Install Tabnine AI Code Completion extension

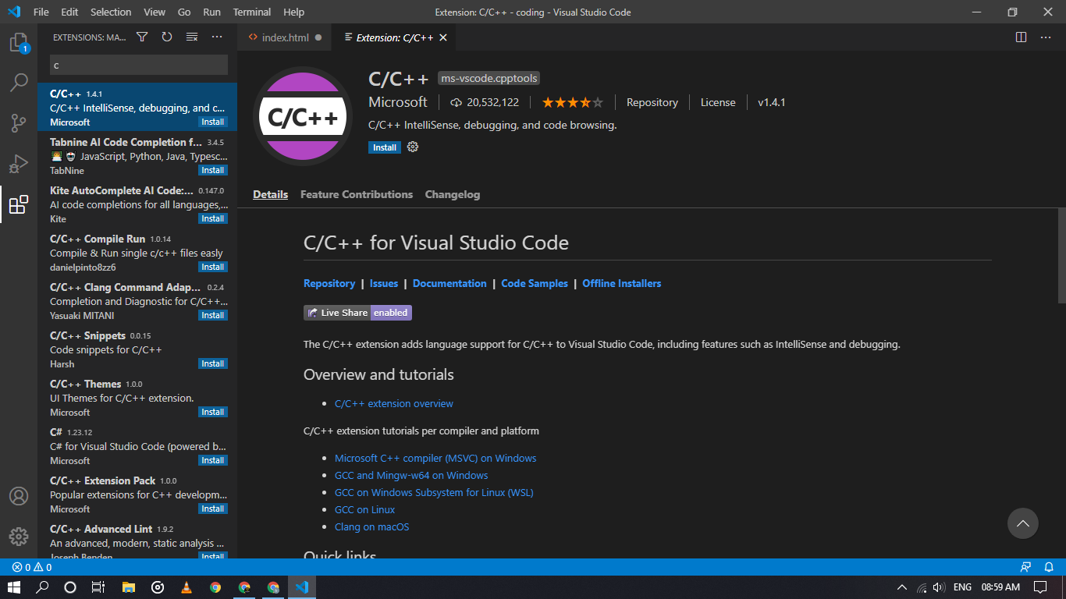213,170
